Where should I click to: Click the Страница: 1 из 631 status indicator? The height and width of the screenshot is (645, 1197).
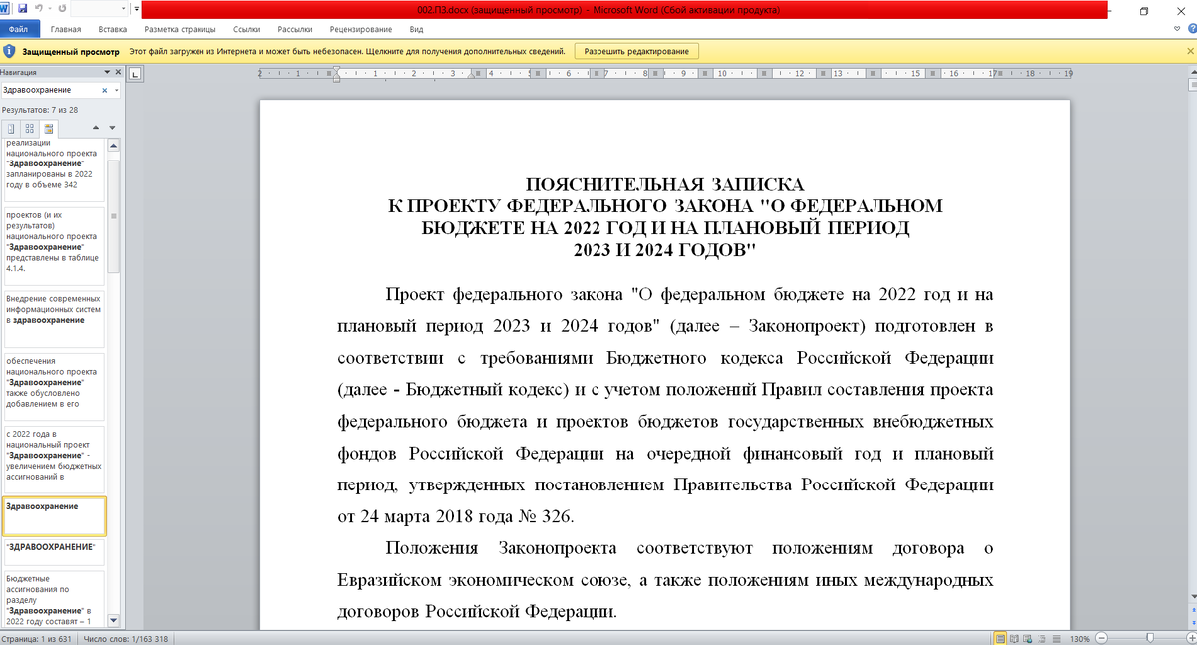pyautogui.click(x=36, y=638)
